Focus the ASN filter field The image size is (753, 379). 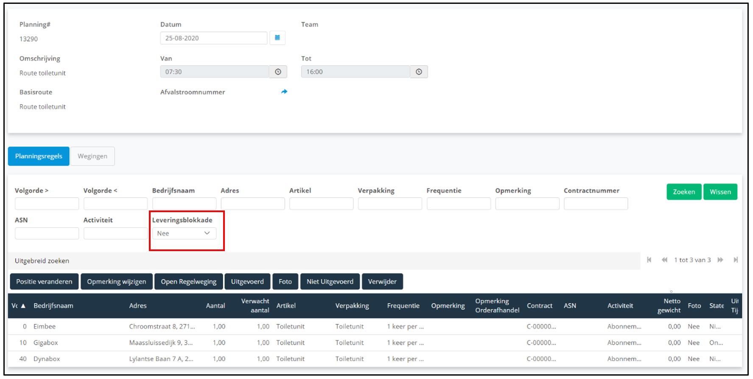click(x=47, y=233)
